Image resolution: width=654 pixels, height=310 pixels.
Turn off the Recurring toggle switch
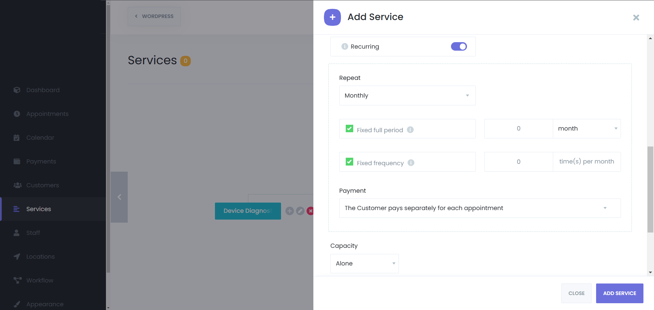458,47
